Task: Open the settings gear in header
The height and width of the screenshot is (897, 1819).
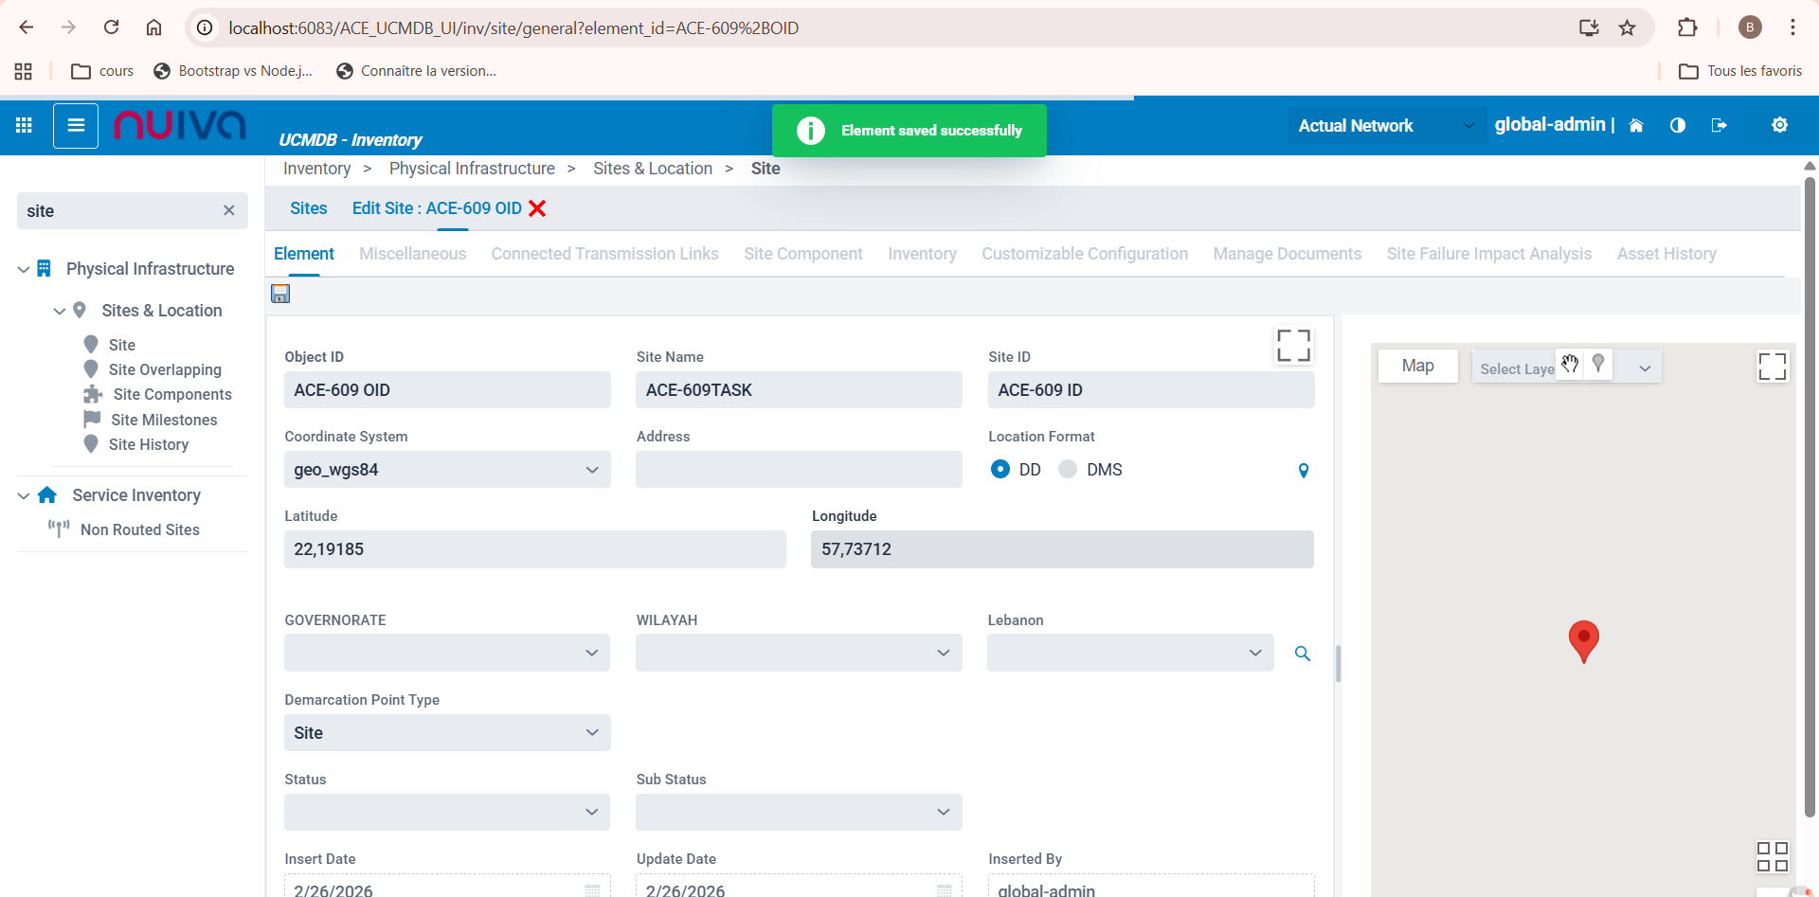Action: (x=1779, y=125)
